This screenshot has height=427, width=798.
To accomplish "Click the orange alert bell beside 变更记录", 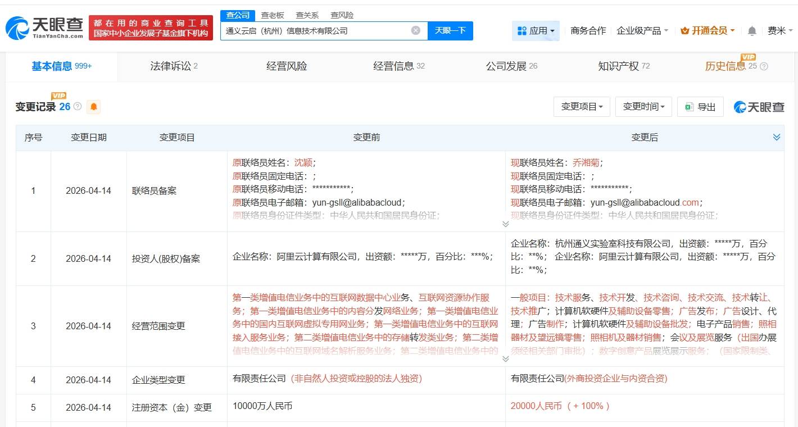I will point(94,107).
